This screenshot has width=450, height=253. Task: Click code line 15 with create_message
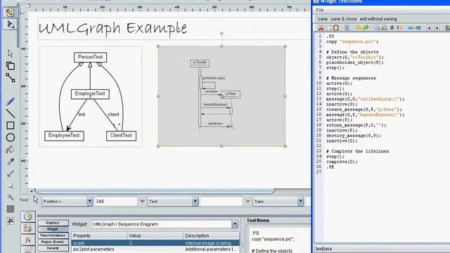tap(364, 110)
